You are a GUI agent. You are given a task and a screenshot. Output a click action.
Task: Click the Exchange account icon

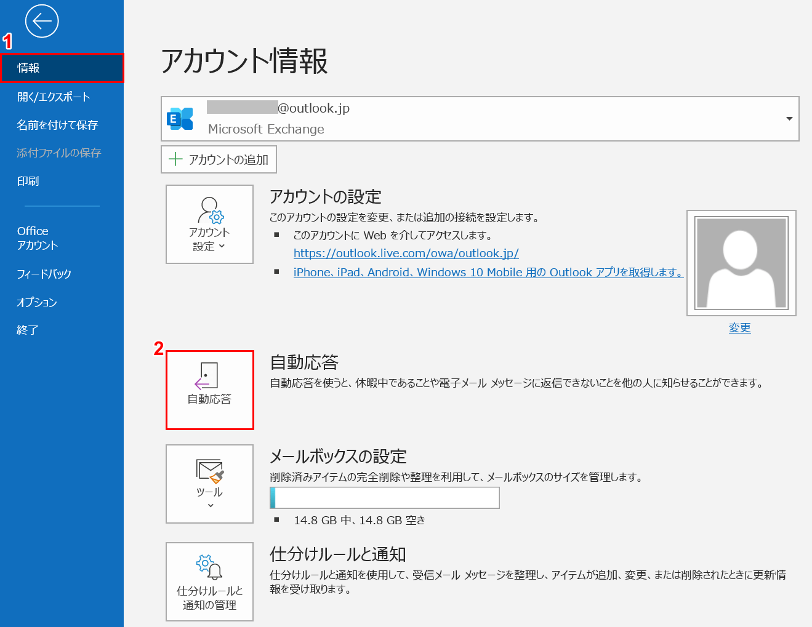click(x=180, y=118)
